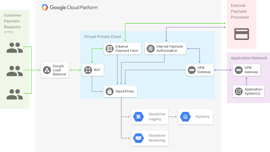This screenshot has width=270, height=152.
Task: Click the NAT arrows icon
Action: pyautogui.click(x=88, y=70)
